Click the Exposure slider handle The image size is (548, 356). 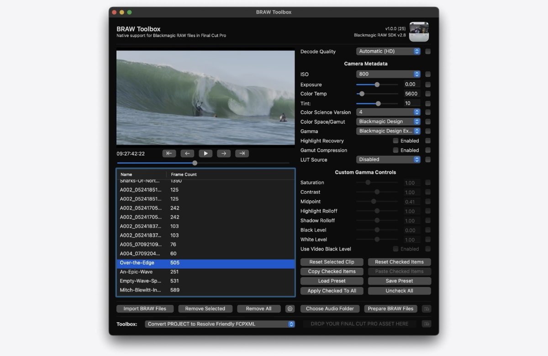377,85
